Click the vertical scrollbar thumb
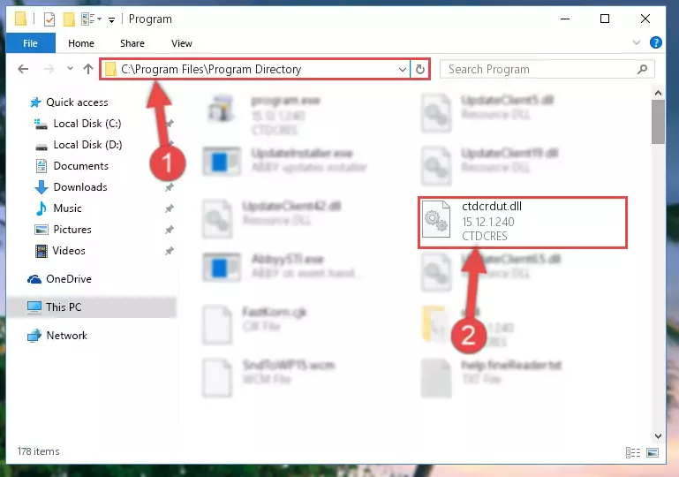 (x=658, y=122)
